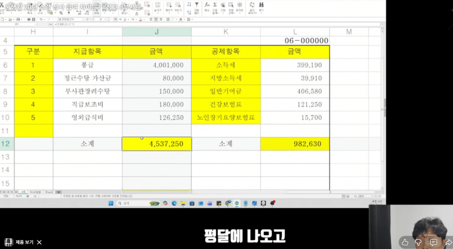
Task: Apply percent format icon
Action: 61,13
